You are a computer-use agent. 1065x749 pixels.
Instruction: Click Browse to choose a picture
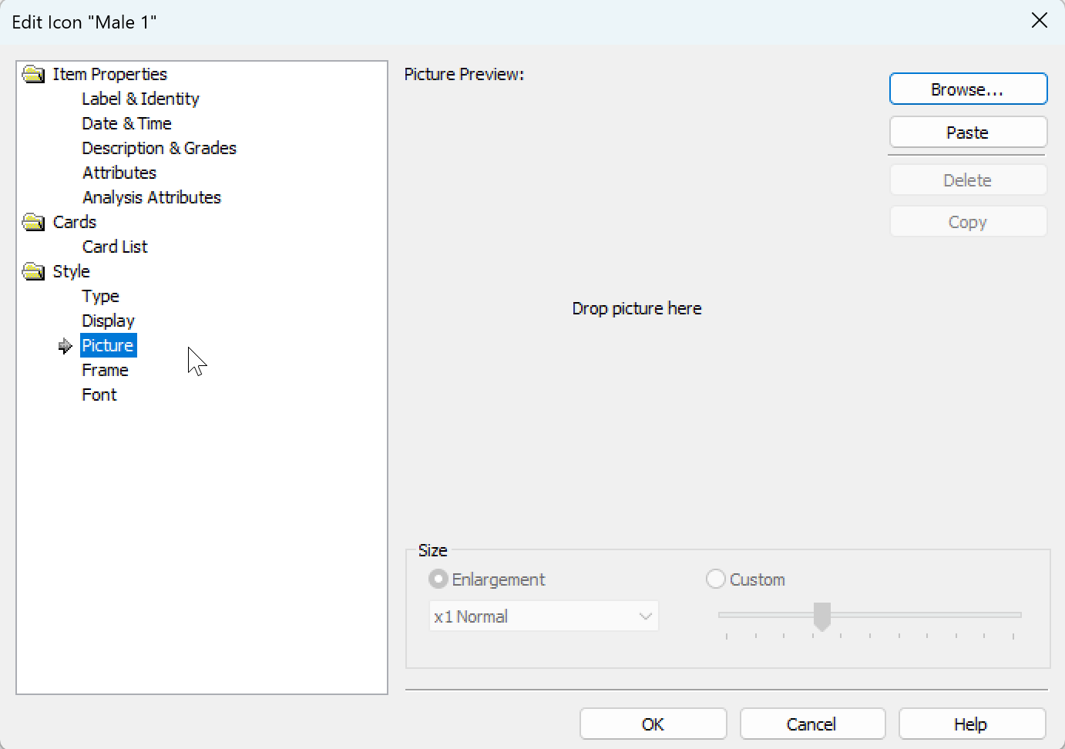click(x=968, y=89)
